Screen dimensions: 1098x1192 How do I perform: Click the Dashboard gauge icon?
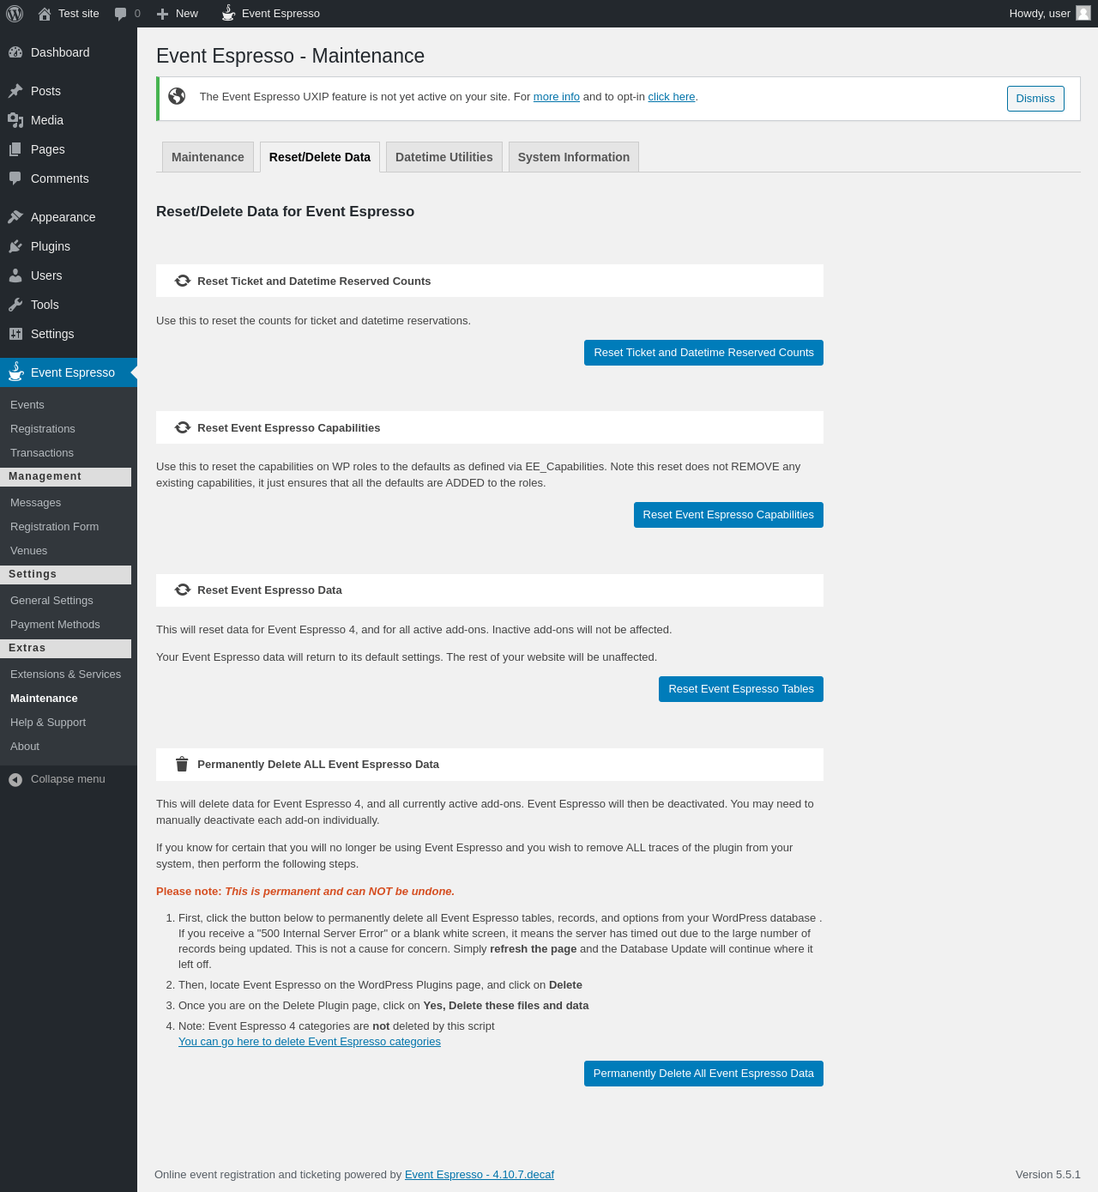point(15,52)
